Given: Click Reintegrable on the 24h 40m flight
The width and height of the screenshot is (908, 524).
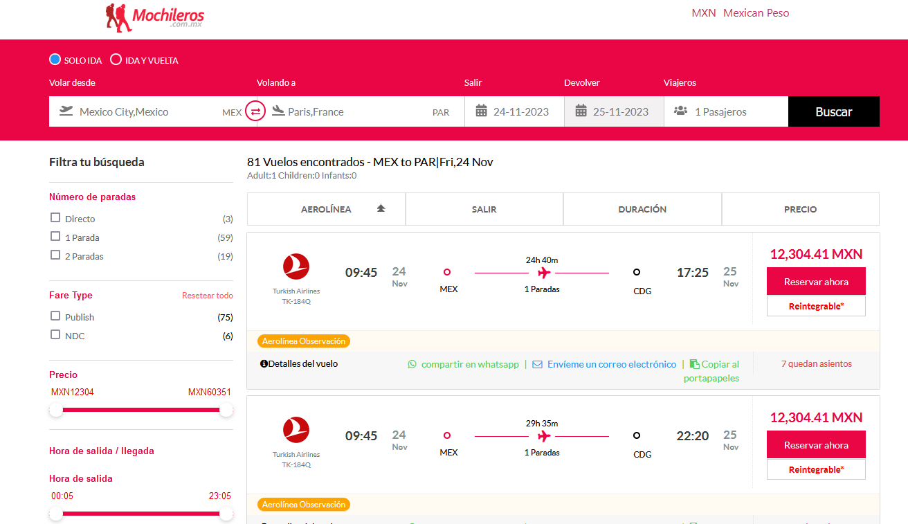Looking at the screenshot, I should tap(816, 306).
